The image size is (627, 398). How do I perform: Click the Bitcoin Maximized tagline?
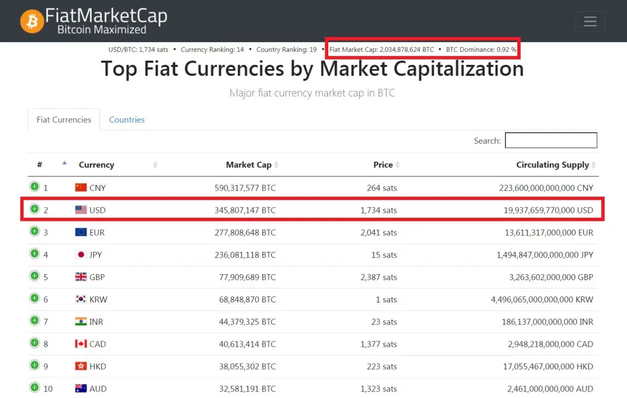pyautogui.click(x=102, y=29)
